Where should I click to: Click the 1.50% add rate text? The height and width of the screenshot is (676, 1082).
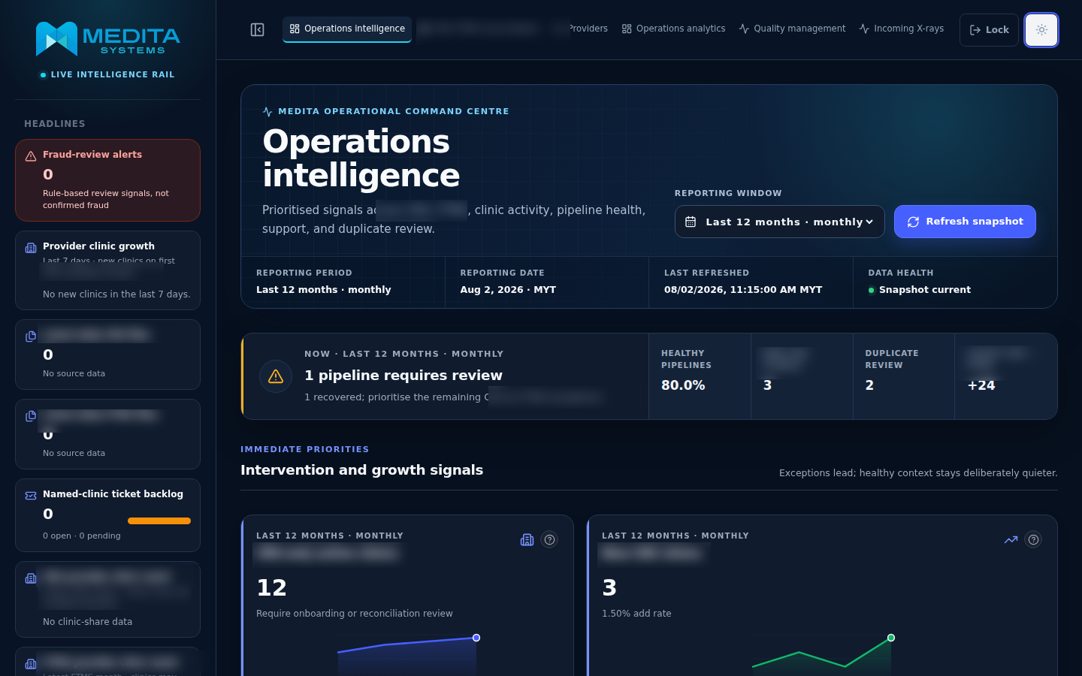(x=636, y=614)
